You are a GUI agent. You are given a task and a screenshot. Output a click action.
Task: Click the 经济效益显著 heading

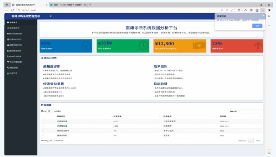53,84
